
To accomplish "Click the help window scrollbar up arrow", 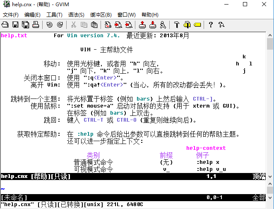I will [270, 35].
